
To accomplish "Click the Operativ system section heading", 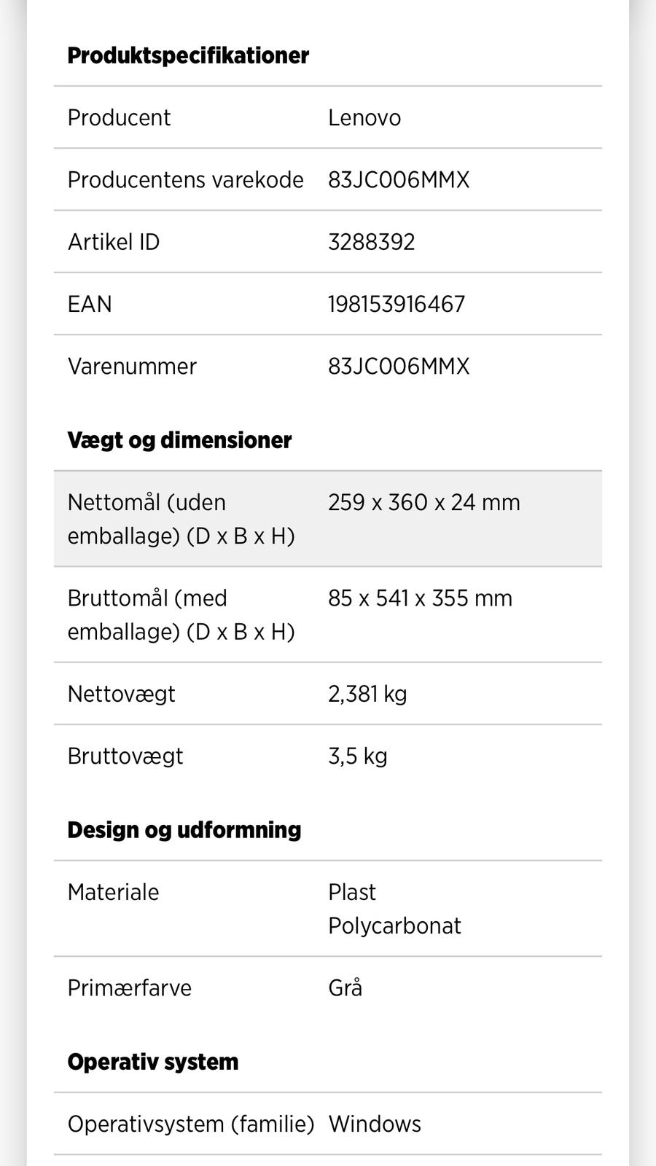I will (152, 1062).
